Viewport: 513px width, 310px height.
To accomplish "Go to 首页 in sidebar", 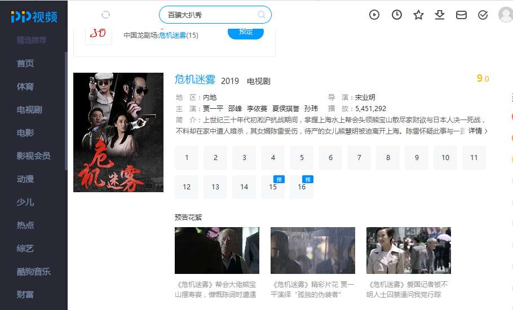I will tap(25, 64).
